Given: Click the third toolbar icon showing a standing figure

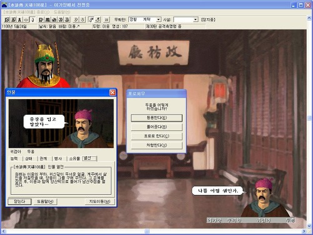Looking at the screenshot, I should tap(19, 19).
